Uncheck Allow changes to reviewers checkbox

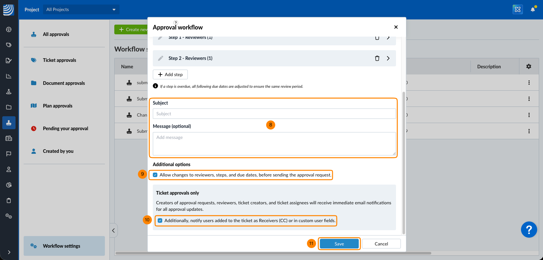click(155, 175)
